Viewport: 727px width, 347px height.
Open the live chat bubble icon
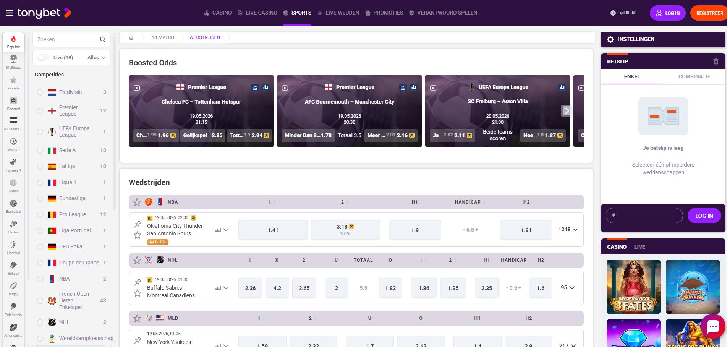713,326
